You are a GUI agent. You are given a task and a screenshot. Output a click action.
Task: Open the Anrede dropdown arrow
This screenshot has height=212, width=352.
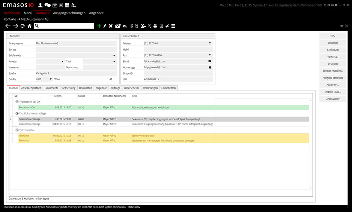tap(62, 61)
